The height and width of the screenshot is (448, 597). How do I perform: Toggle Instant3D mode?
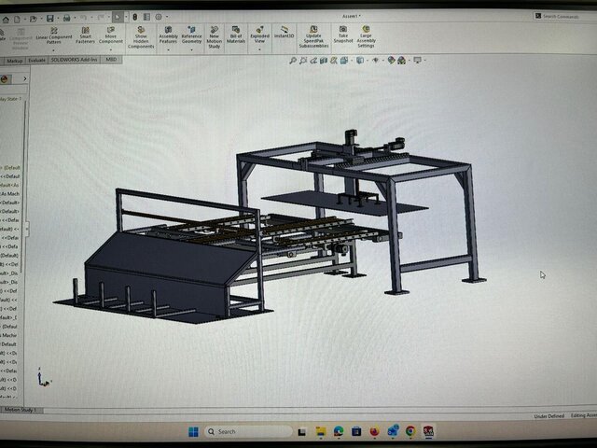pyautogui.click(x=284, y=33)
